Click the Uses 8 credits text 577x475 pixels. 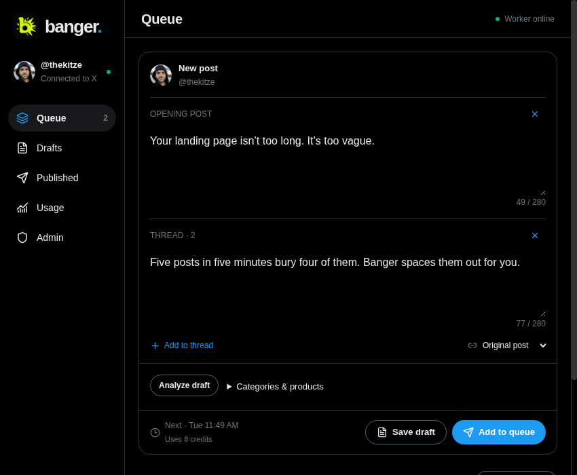[x=189, y=439]
